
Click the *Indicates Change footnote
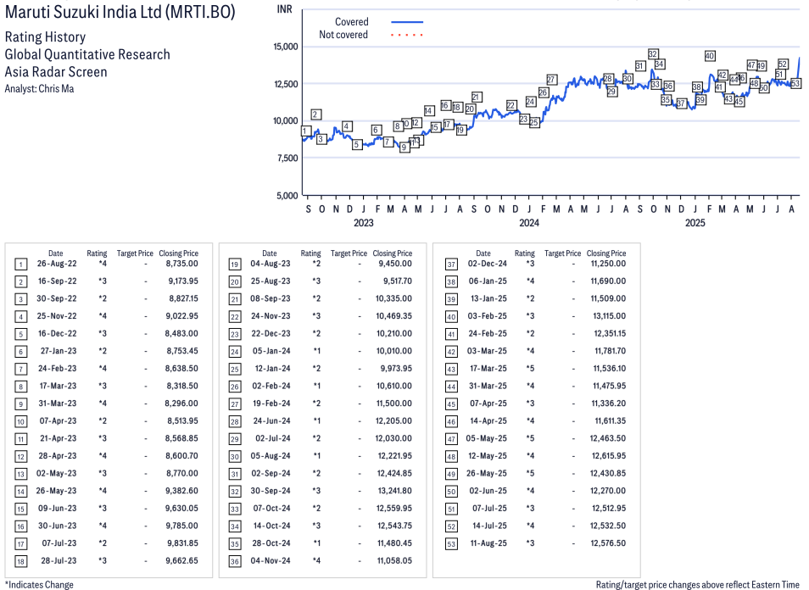pyautogui.click(x=39, y=584)
